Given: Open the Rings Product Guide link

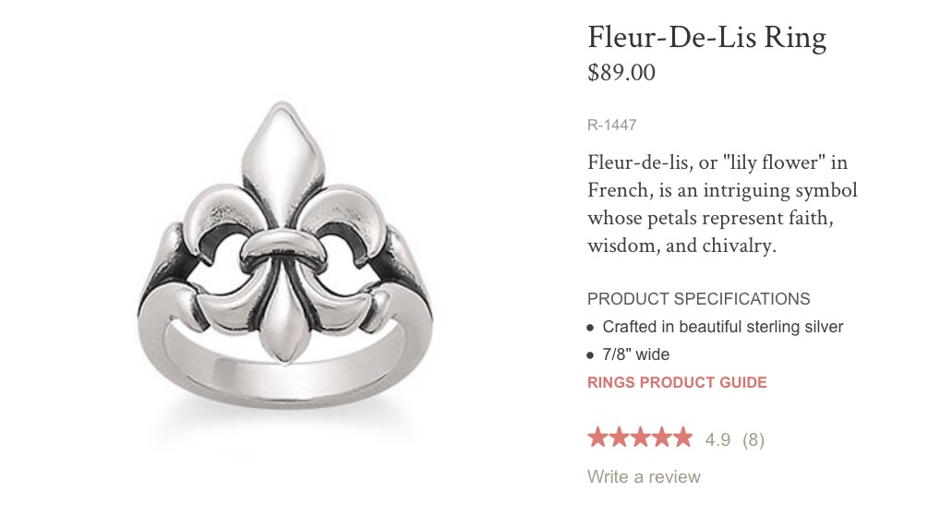Looking at the screenshot, I should click(x=677, y=382).
